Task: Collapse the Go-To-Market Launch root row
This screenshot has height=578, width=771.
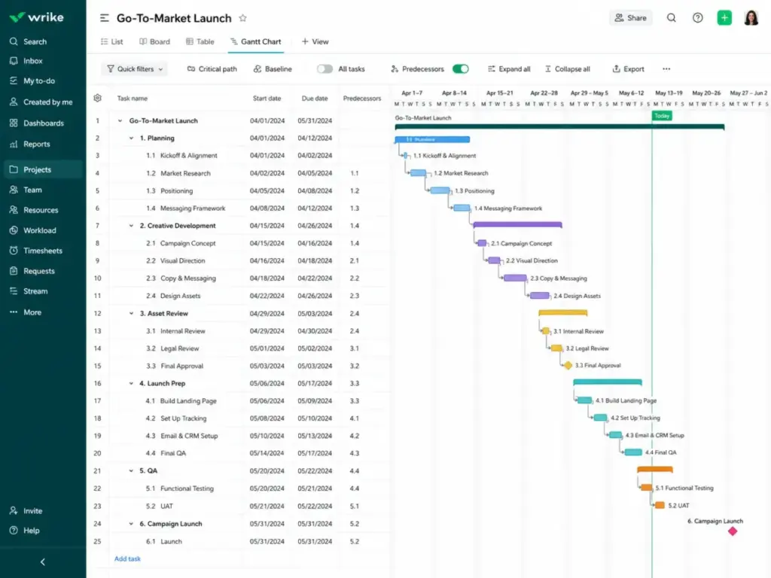Action: 120,120
